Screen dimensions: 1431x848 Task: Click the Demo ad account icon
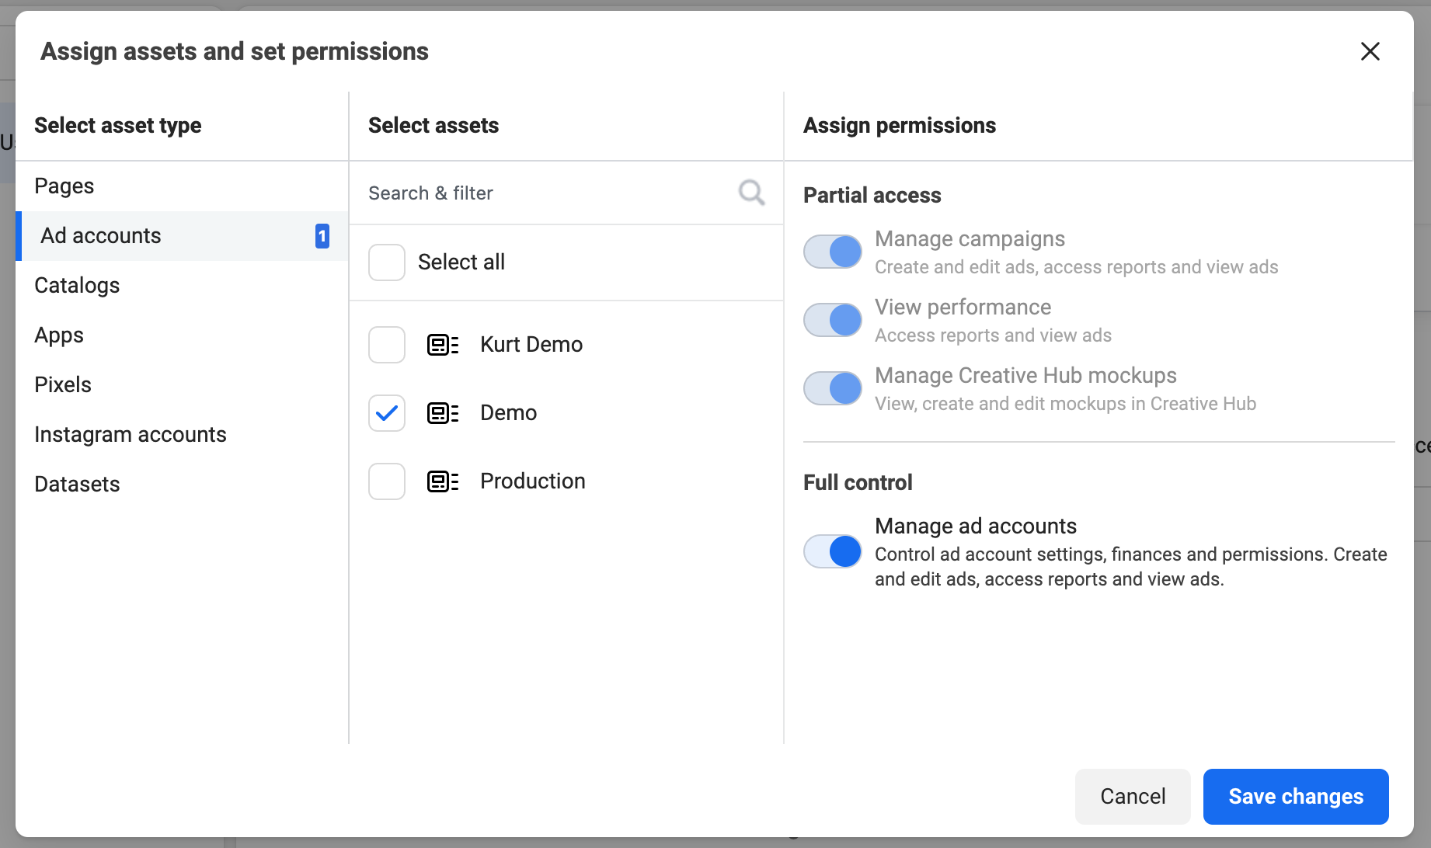click(443, 413)
